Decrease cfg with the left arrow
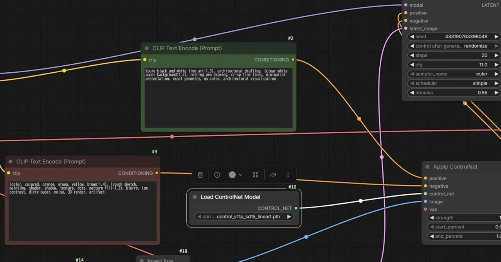 pyautogui.click(x=412, y=65)
